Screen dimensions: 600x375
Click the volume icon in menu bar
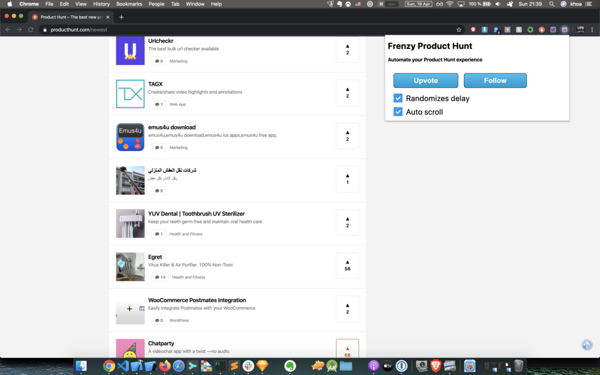pos(498,4)
